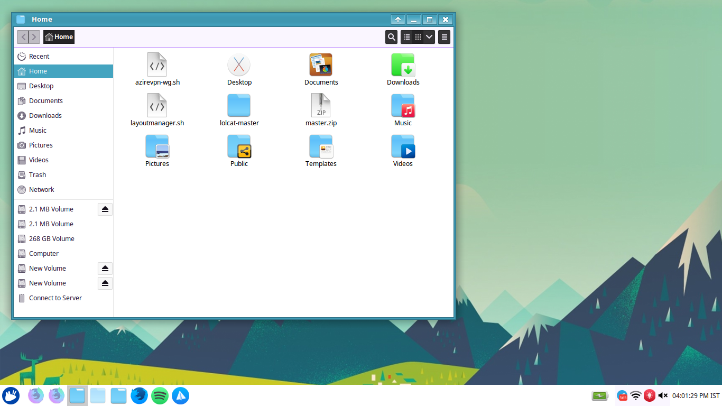
Task: Open the Downloads folder icon
Action: point(403,66)
